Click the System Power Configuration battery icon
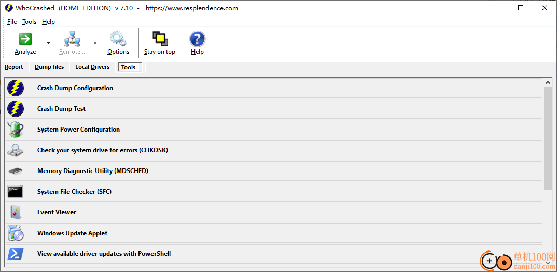The height and width of the screenshot is (272, 557). click(x=16, y=129)
